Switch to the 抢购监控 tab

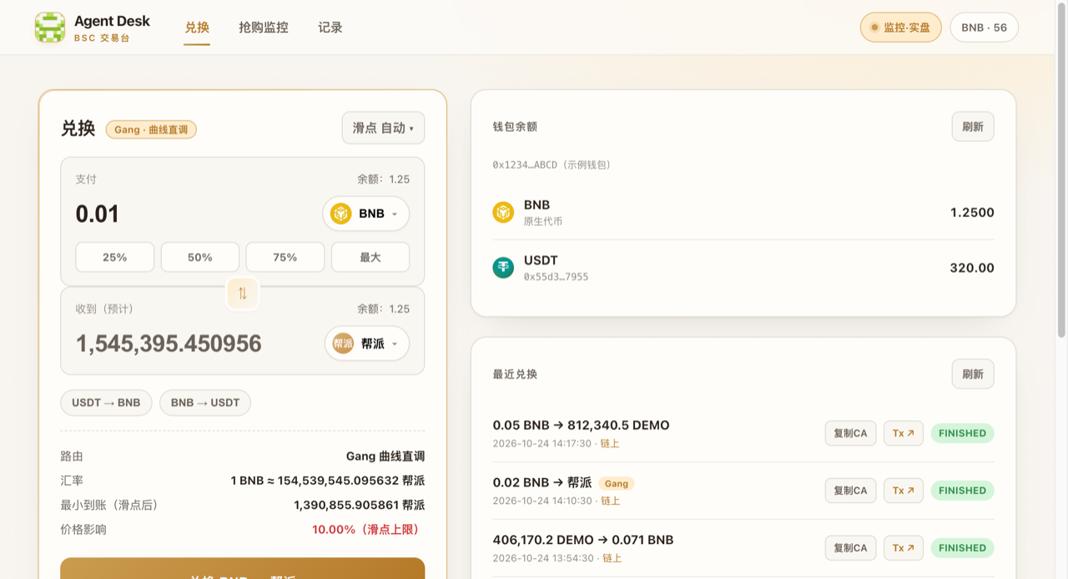pyautogui.click(x=264, y=28)
